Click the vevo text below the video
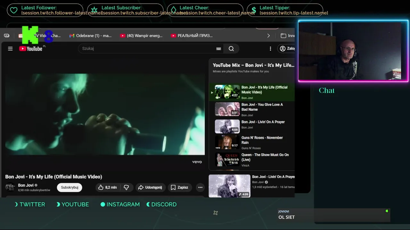Viewport: 410px width, 230px height. pyautogui.click(x=197, y=162)
